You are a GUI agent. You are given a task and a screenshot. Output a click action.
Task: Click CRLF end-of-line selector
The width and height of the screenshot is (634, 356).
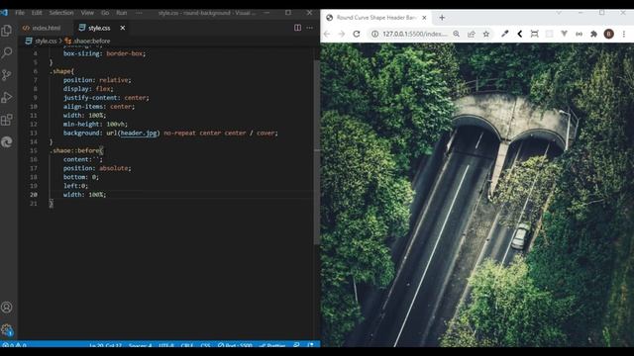coord(187,345)
